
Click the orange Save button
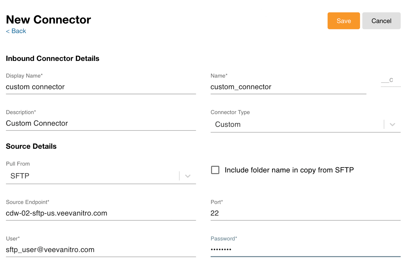pos(343,21)
